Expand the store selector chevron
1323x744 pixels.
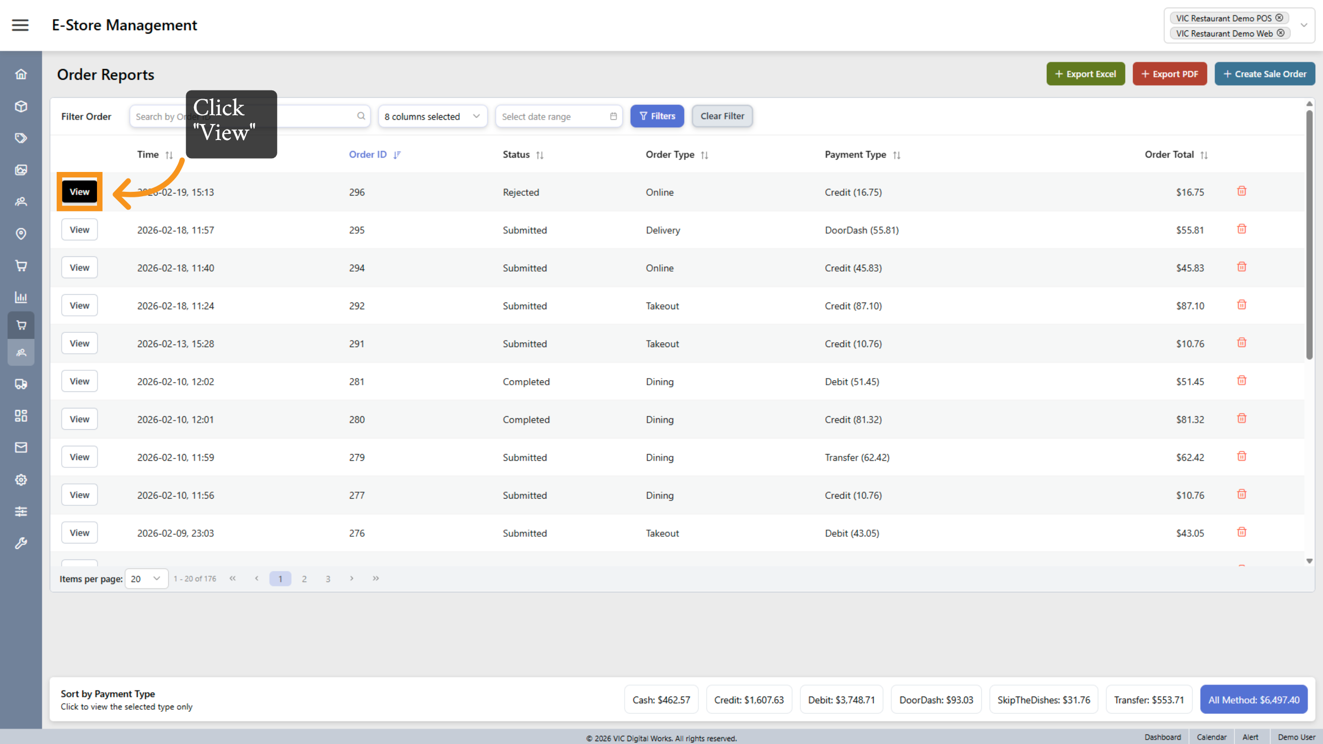(1304, 25)
